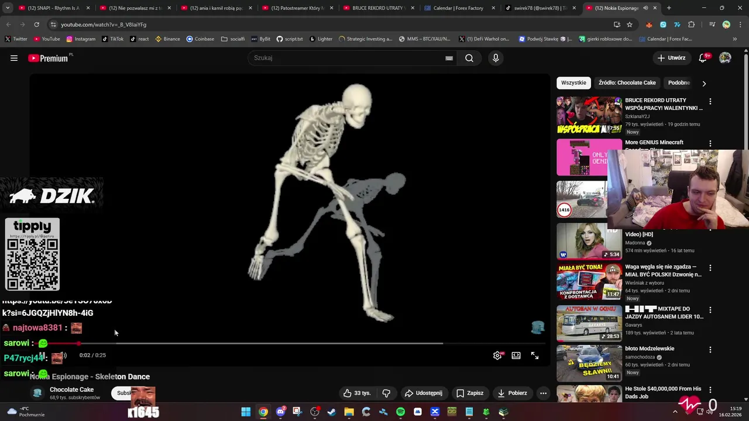The height and width of the screenshot is (421, 749).
Task: Open options for More GENIUS Minecraft video
Action: click(x=710, y=143)
